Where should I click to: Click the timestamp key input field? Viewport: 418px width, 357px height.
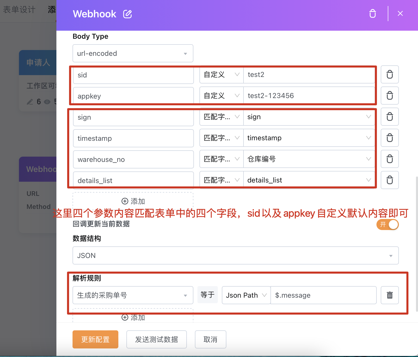[133, 138]
